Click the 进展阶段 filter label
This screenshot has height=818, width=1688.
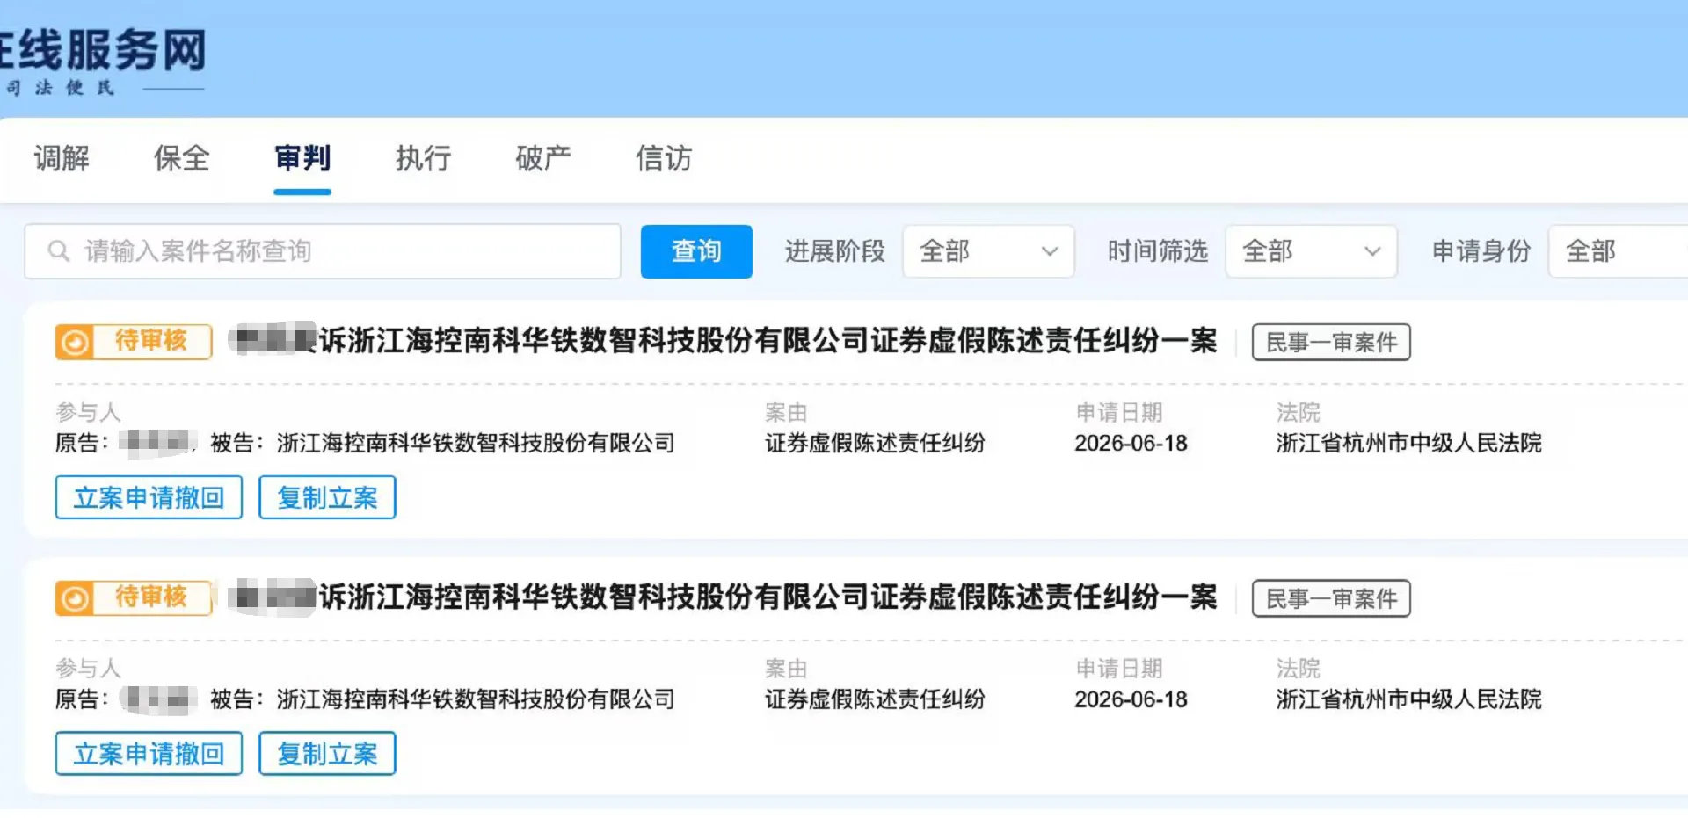pos(835,251)
